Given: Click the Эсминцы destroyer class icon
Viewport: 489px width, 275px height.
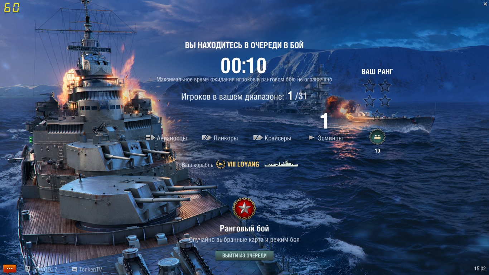Looking at the screenshot, I should pos(312,138).
